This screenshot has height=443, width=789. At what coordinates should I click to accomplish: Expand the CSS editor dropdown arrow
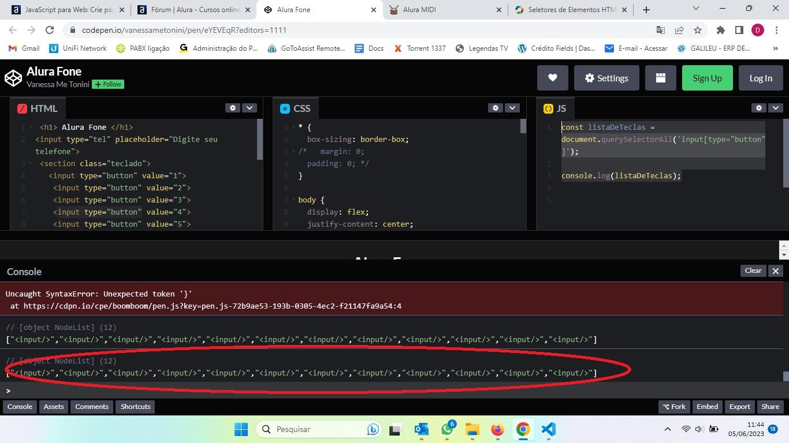[x=512, y=108]
